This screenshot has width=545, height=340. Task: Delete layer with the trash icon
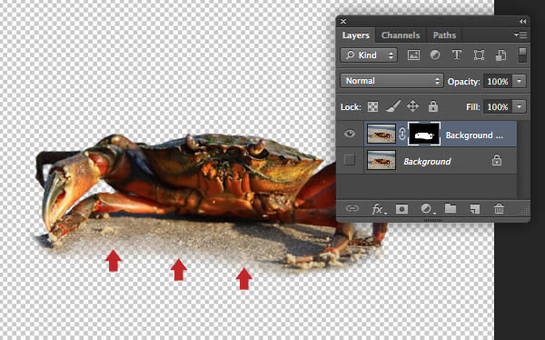point(499,209)
